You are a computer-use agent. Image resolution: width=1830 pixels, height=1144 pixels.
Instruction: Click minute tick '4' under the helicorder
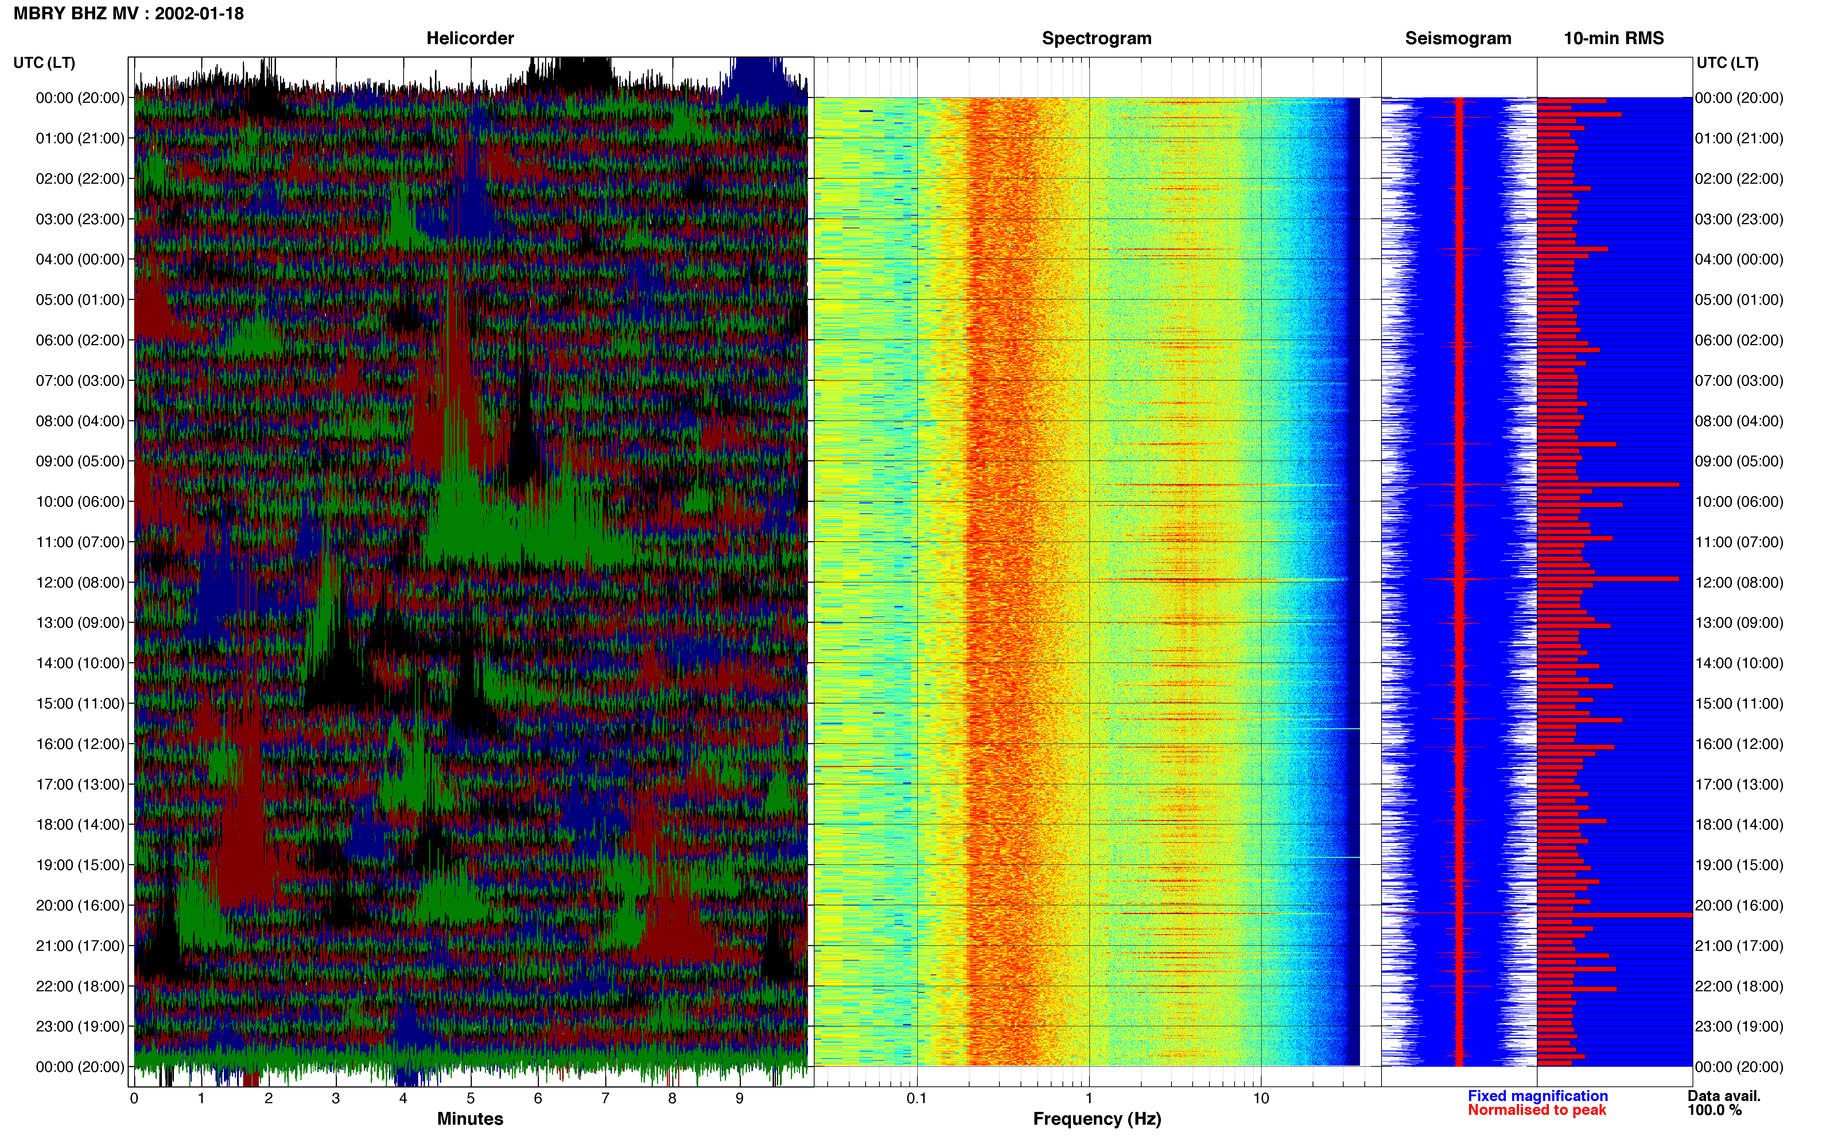click(403, 1098)
